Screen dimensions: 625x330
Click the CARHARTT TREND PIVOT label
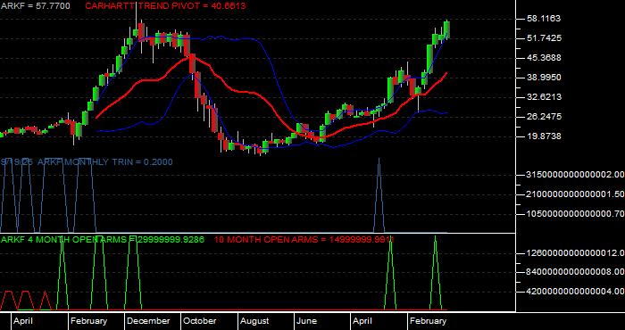(x=165, y=6)
